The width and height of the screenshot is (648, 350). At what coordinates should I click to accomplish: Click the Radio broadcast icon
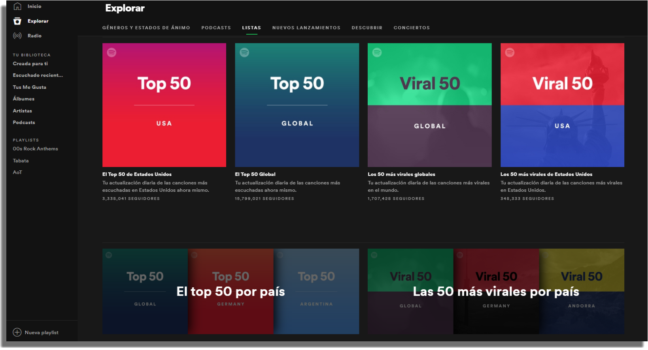17,36
